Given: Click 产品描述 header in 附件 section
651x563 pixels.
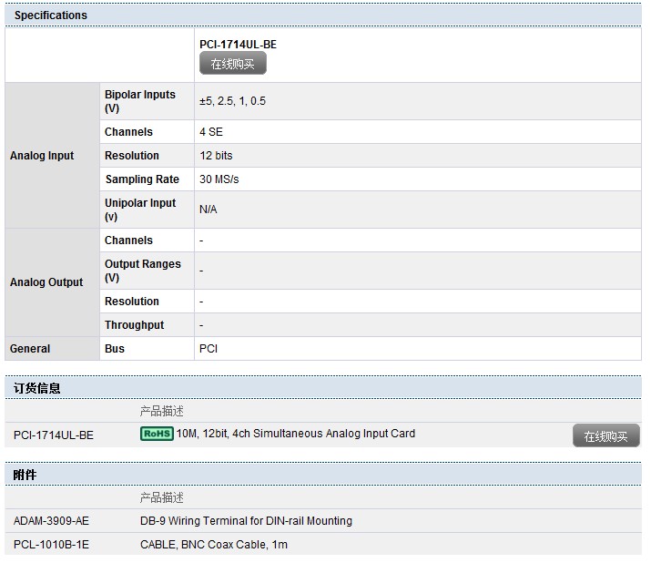Looking at the screenshot, I should [161, 497].
